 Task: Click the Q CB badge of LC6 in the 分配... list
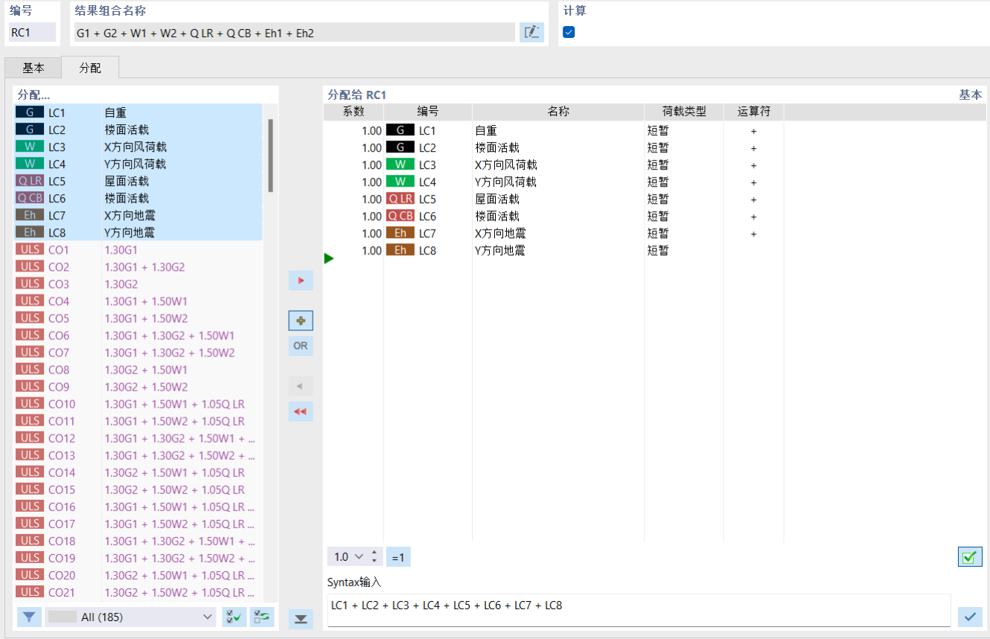tap(30, 198)
